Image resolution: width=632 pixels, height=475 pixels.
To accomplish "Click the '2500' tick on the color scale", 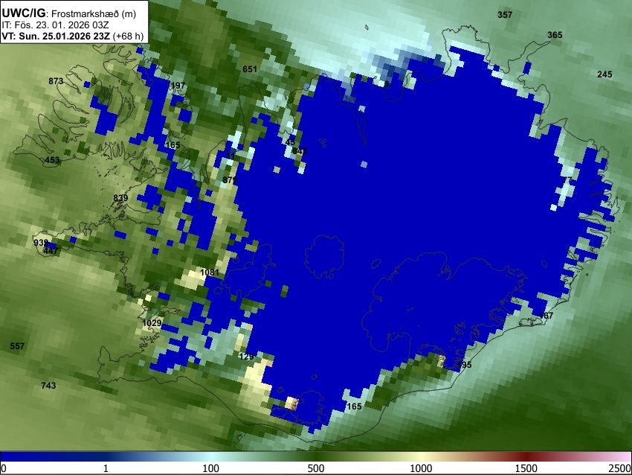I will 620,468.
